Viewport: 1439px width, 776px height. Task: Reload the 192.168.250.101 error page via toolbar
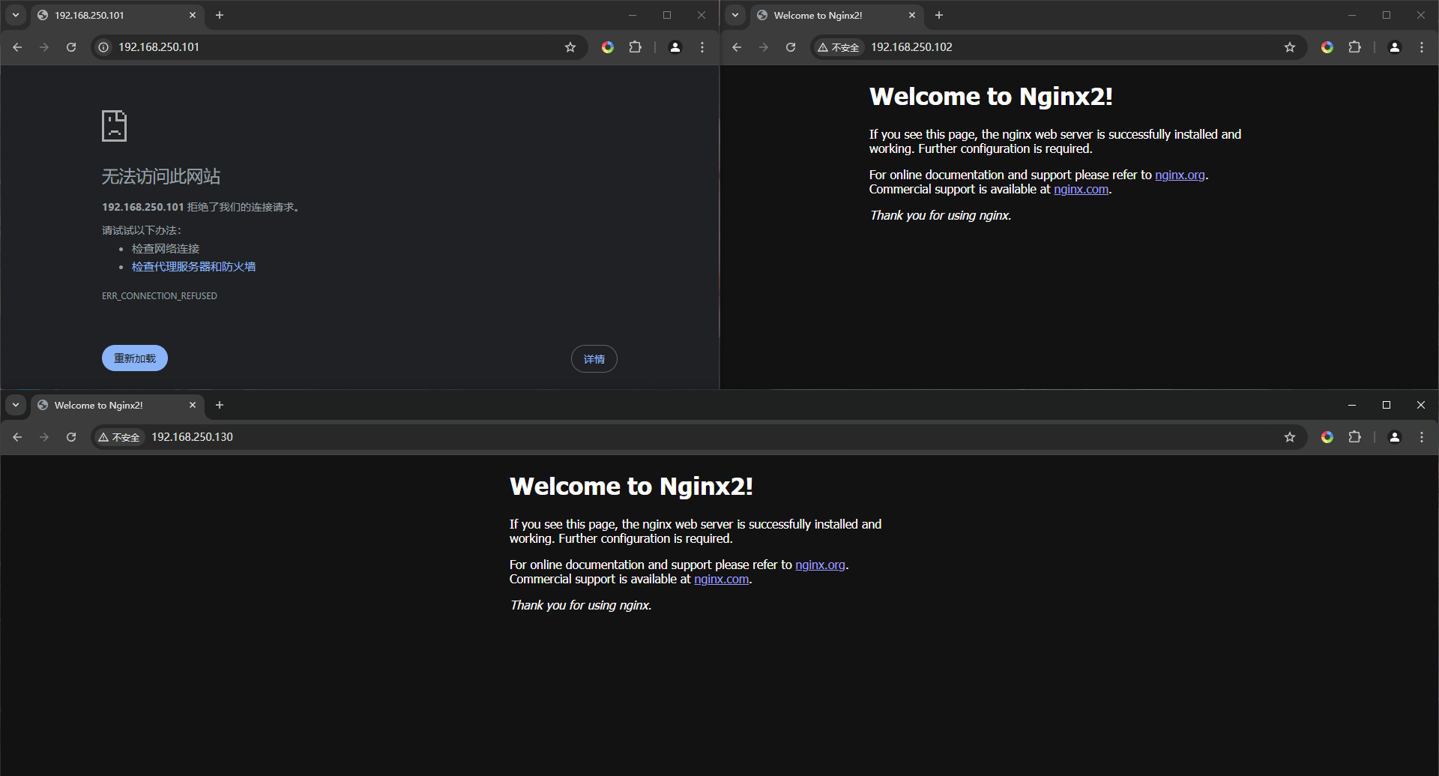point(71,47)
